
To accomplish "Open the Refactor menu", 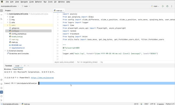I will (38, 2).
